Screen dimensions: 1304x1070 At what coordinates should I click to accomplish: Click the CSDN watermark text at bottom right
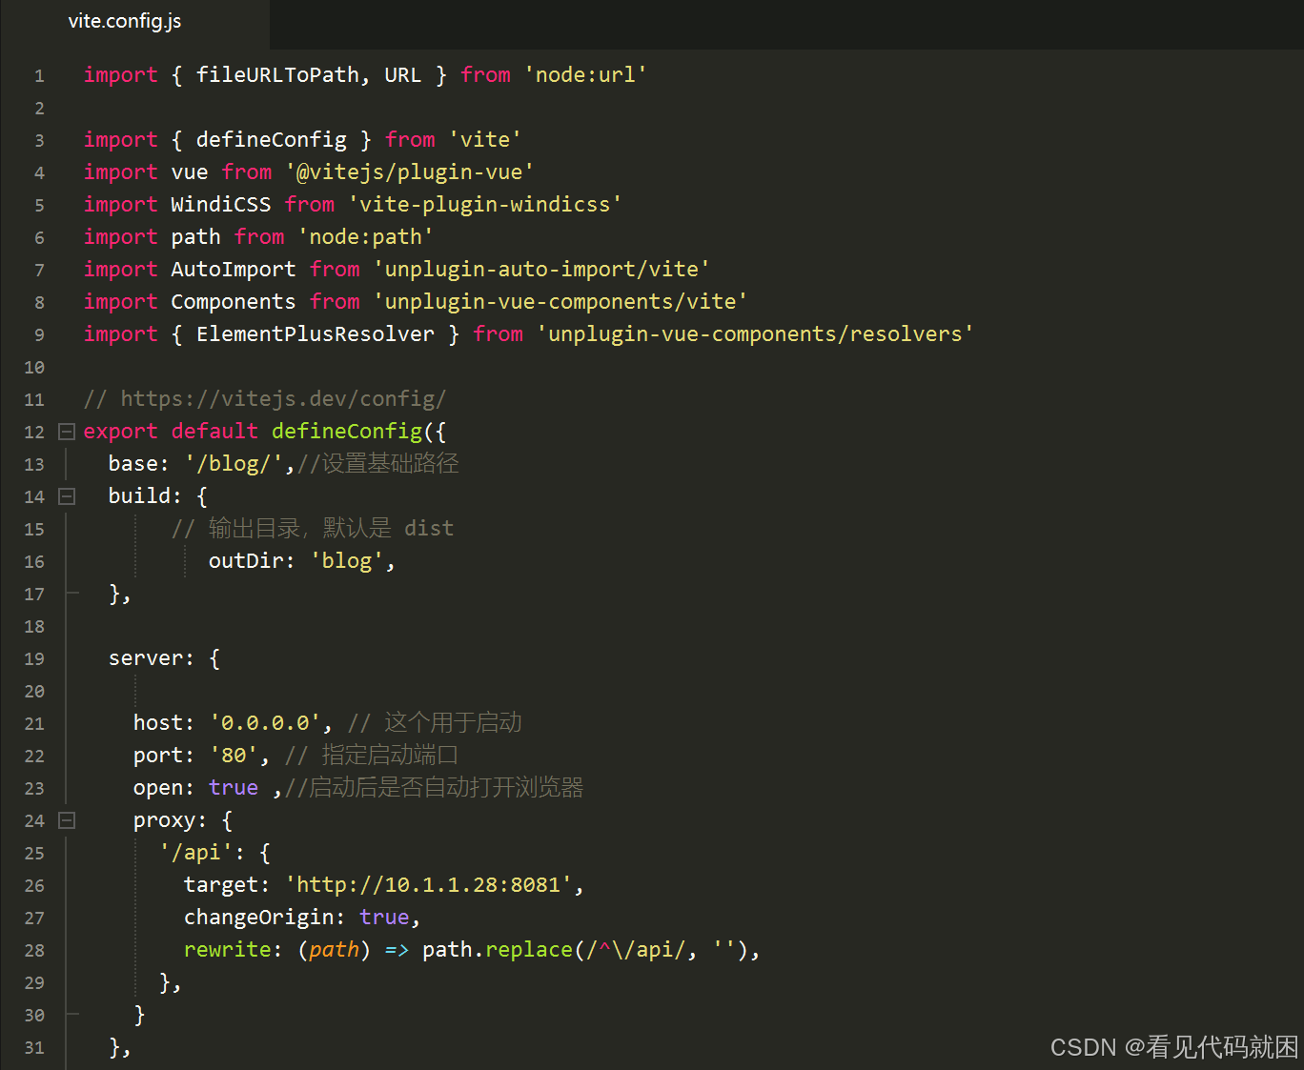[x=1171, y=1047]
